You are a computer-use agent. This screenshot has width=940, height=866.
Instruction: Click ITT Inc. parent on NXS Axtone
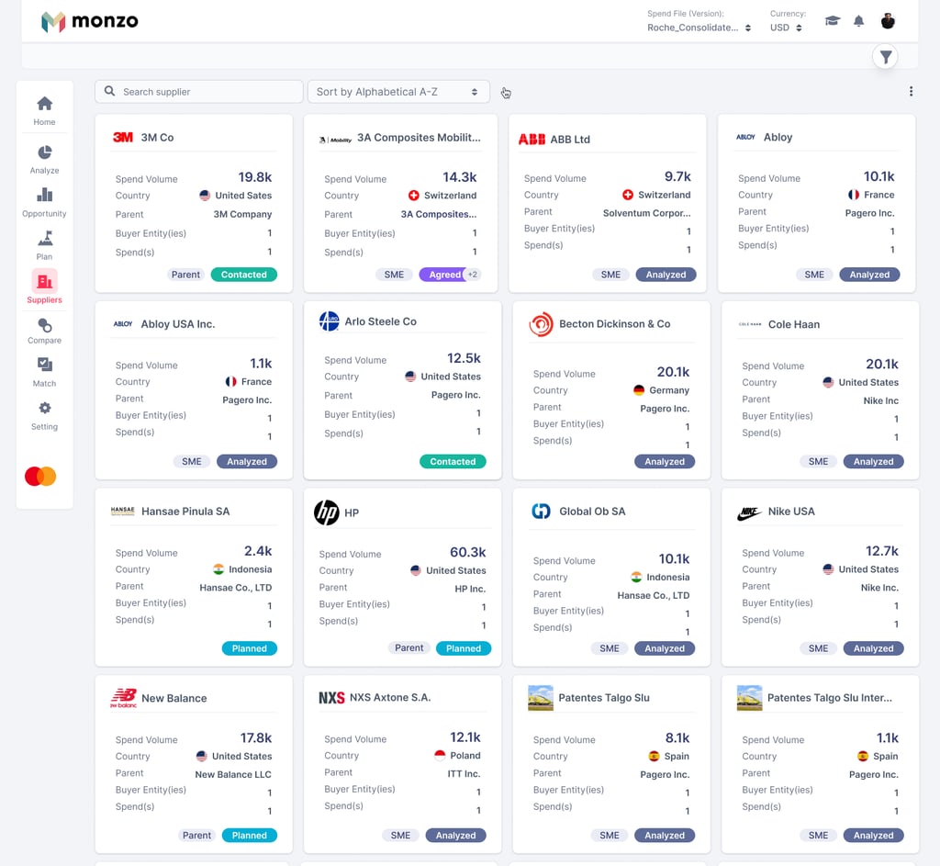tap(464, 774)
